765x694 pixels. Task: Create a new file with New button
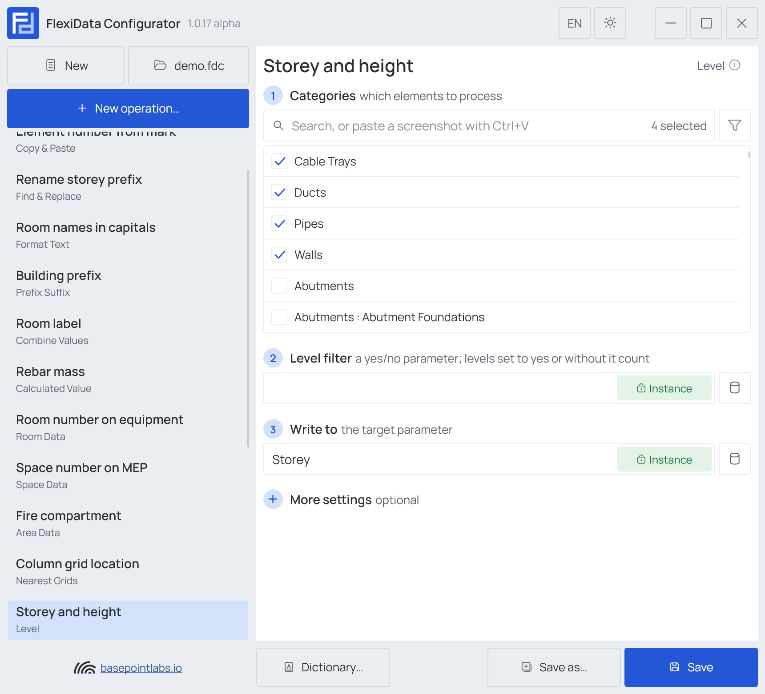point(66,66)
